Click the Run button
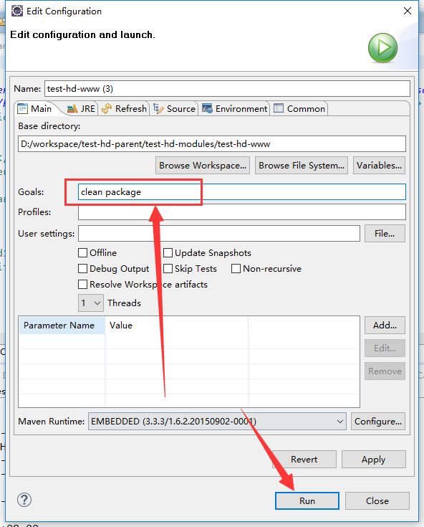The width and height of the screenshot is (424, 527). [307, 500]
